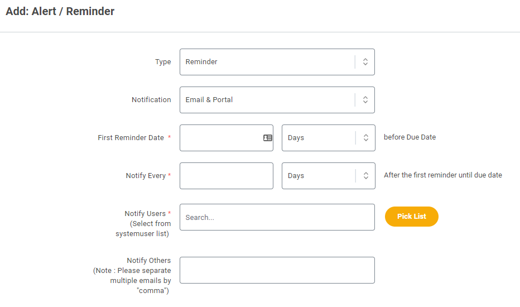
Task: Click the up-down chevron of the Notification dropdown
Action: (x=365, y=99)
